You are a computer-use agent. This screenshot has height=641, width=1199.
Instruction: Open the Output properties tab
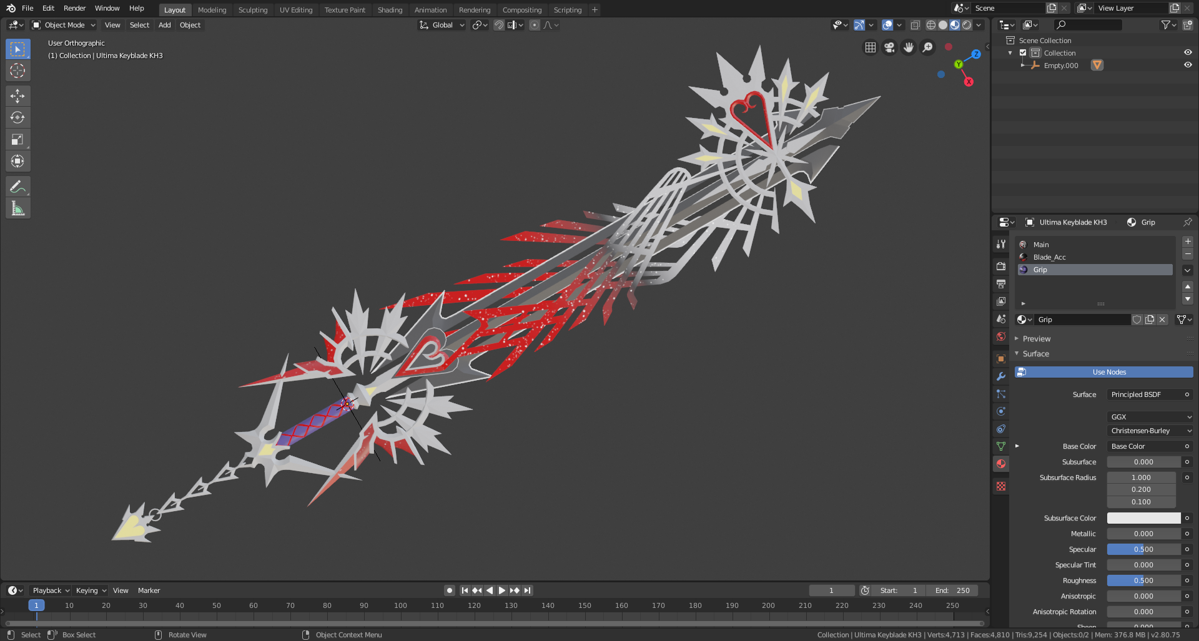click(1001, 284)
